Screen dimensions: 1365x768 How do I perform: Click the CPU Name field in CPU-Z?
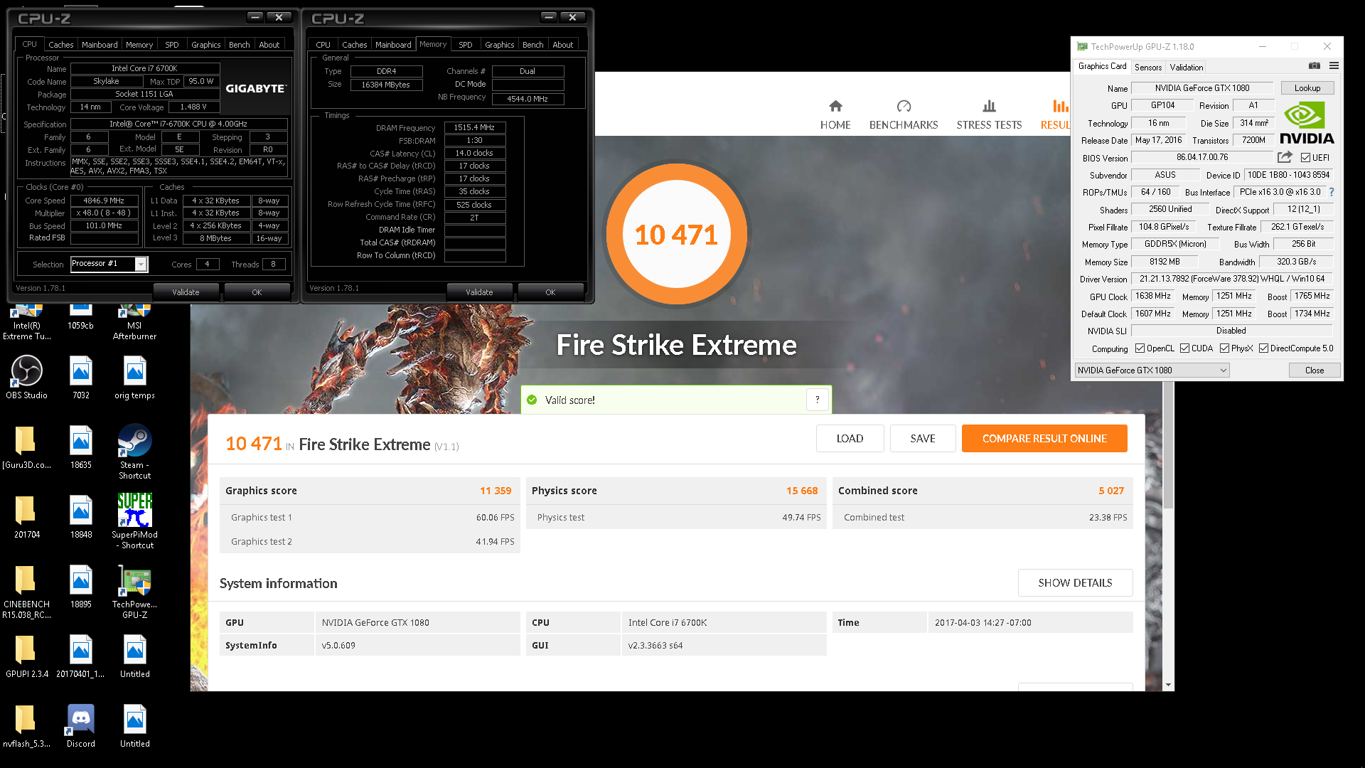coord(145,68)
